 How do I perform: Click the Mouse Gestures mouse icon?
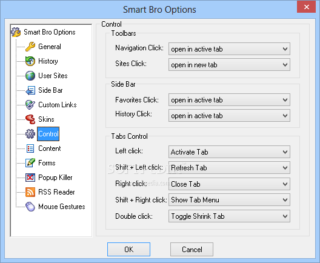click(x=30, y=207)
